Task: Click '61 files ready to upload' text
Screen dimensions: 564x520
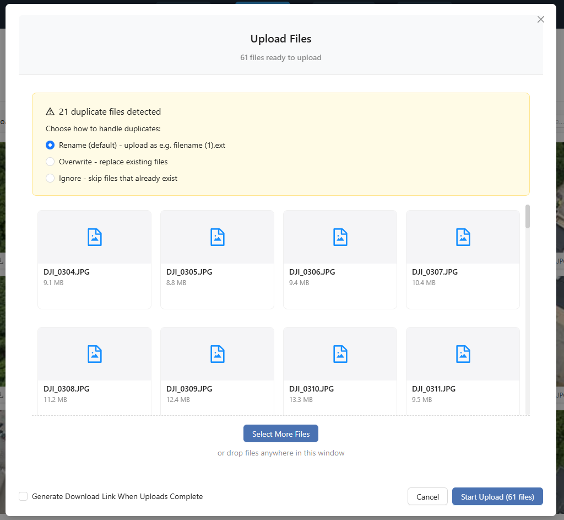Action: 280,57
